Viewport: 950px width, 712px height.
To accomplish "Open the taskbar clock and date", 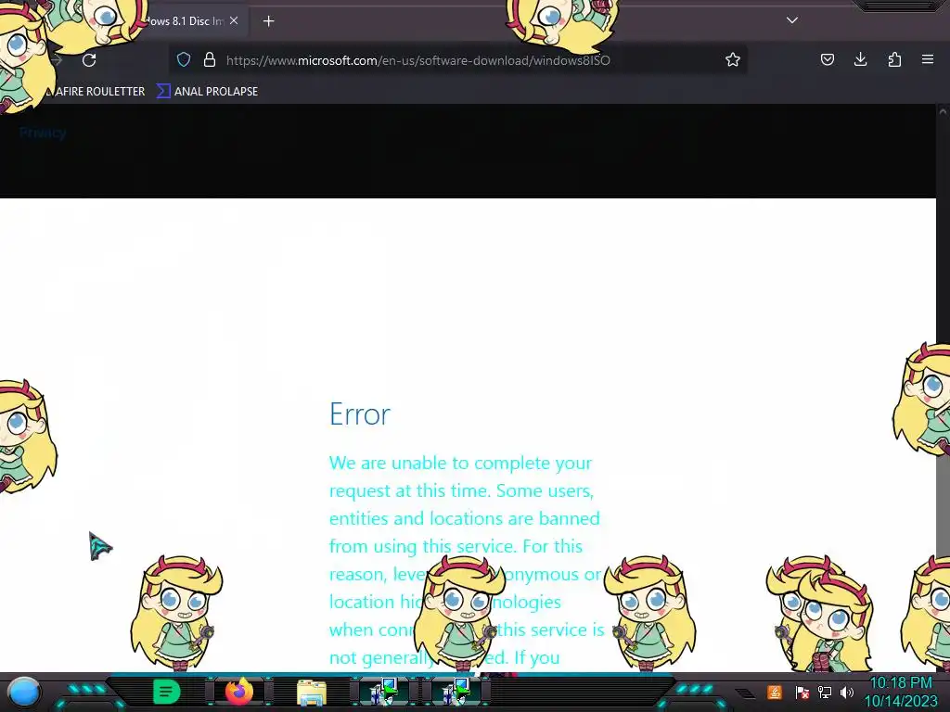I will 901,692.
